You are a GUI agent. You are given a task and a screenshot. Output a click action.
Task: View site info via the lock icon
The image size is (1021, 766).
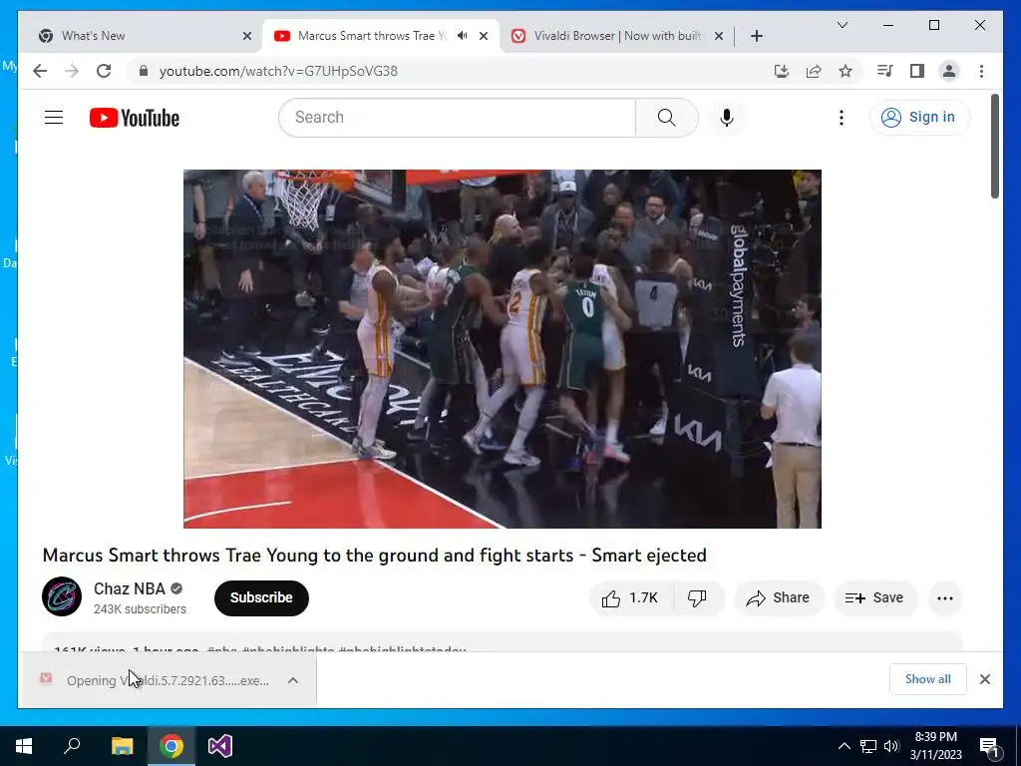click(x=144, y=71)
